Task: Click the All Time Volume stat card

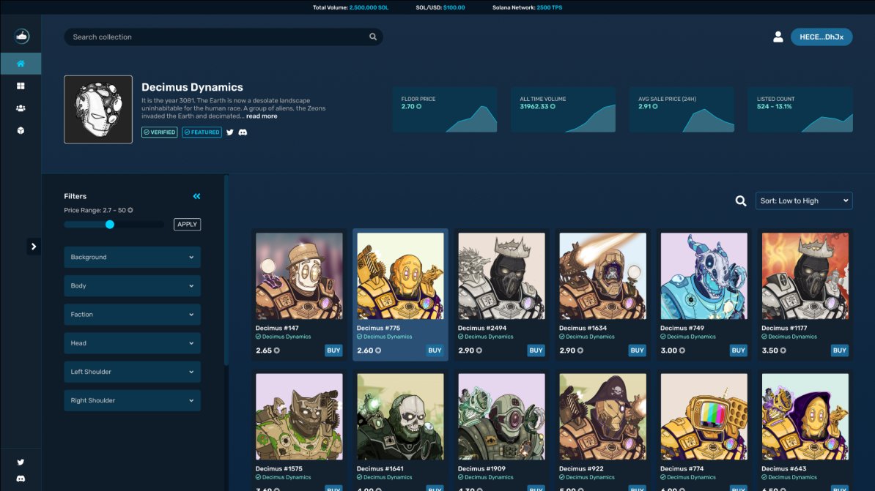Action: point(563,109)
